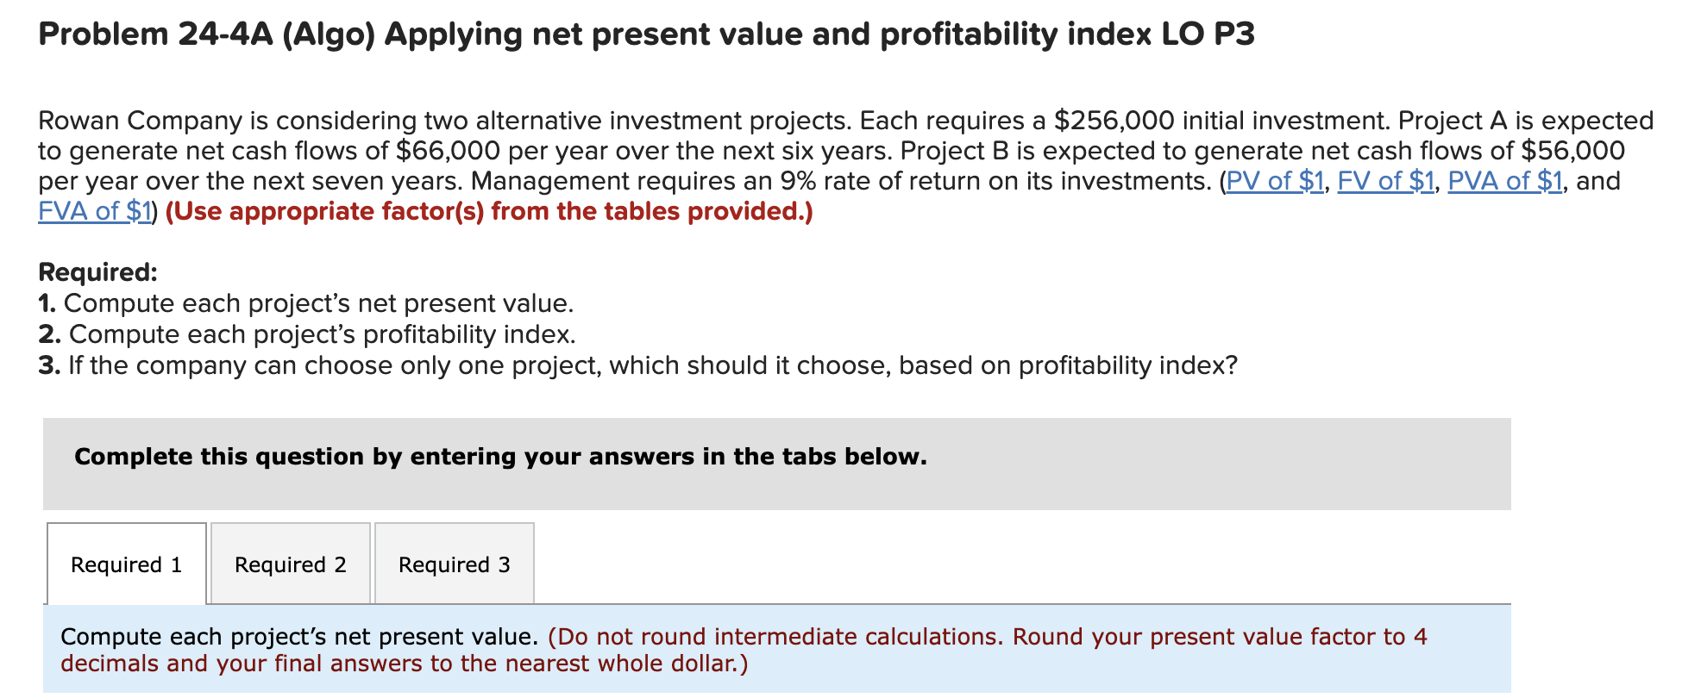Image resolution: width=1701 pixels, height=698 pixels.
Task: Reopen the Required 1 worksheet tab
Action: pos(126,564)
